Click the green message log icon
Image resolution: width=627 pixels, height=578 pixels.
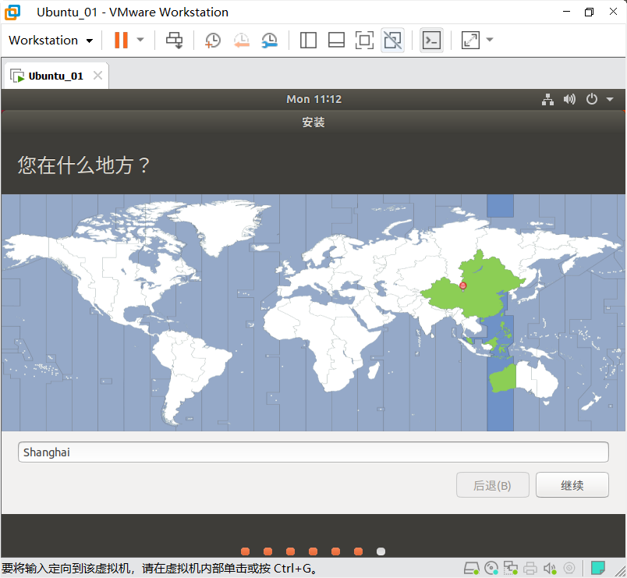pyautogui.click(x=598, y=568)
